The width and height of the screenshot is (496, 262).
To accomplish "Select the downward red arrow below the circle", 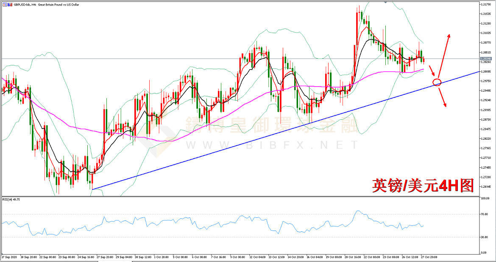I will pos(442,98).
